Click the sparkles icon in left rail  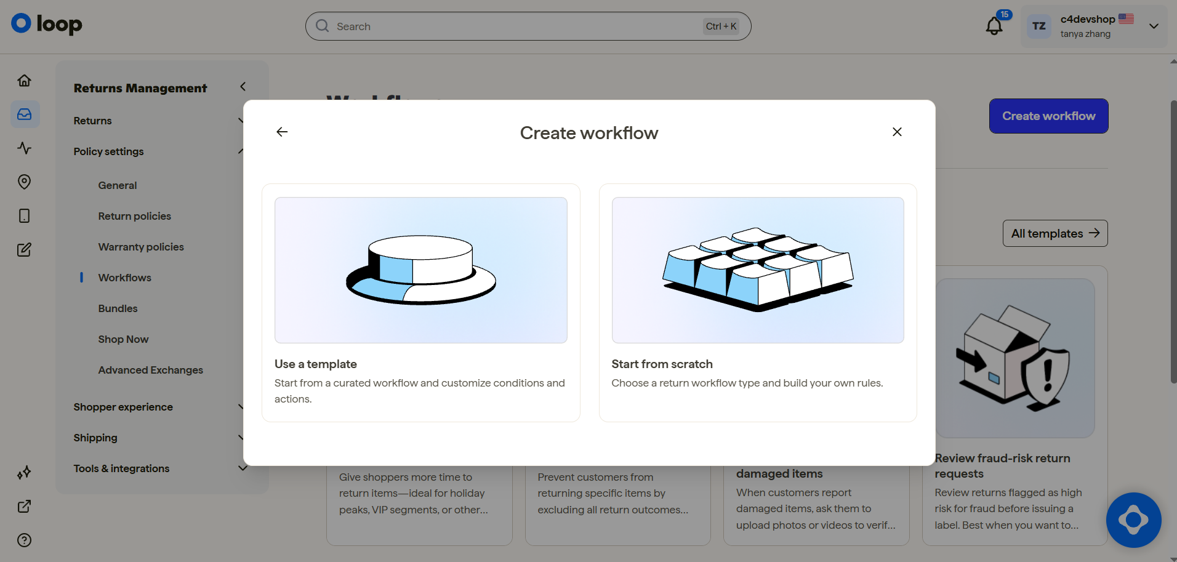click(x=24, y=473)
